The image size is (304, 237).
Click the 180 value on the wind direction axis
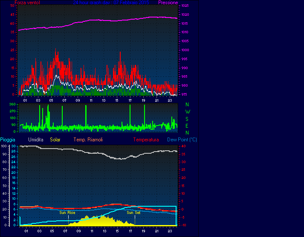click(12, 118)
